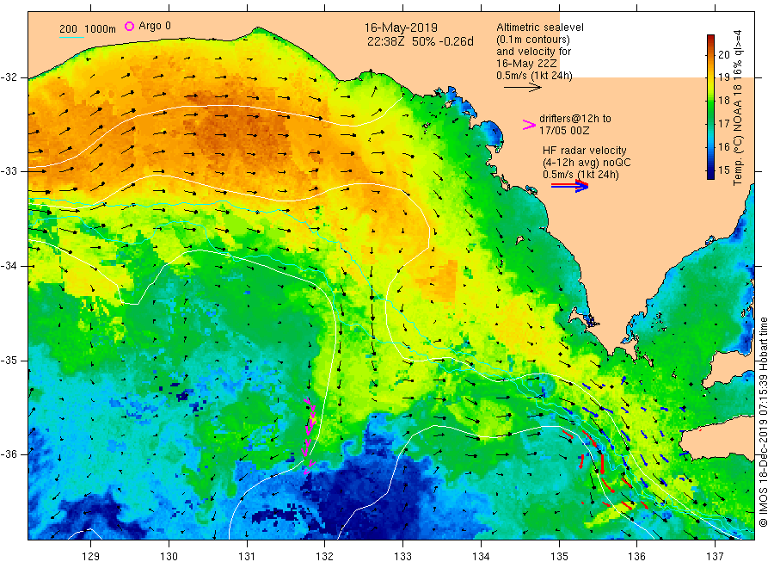This screenshot has width=774, height=568.
Task: Click the color bar value '19'
Action: click(x=723, y=77)
